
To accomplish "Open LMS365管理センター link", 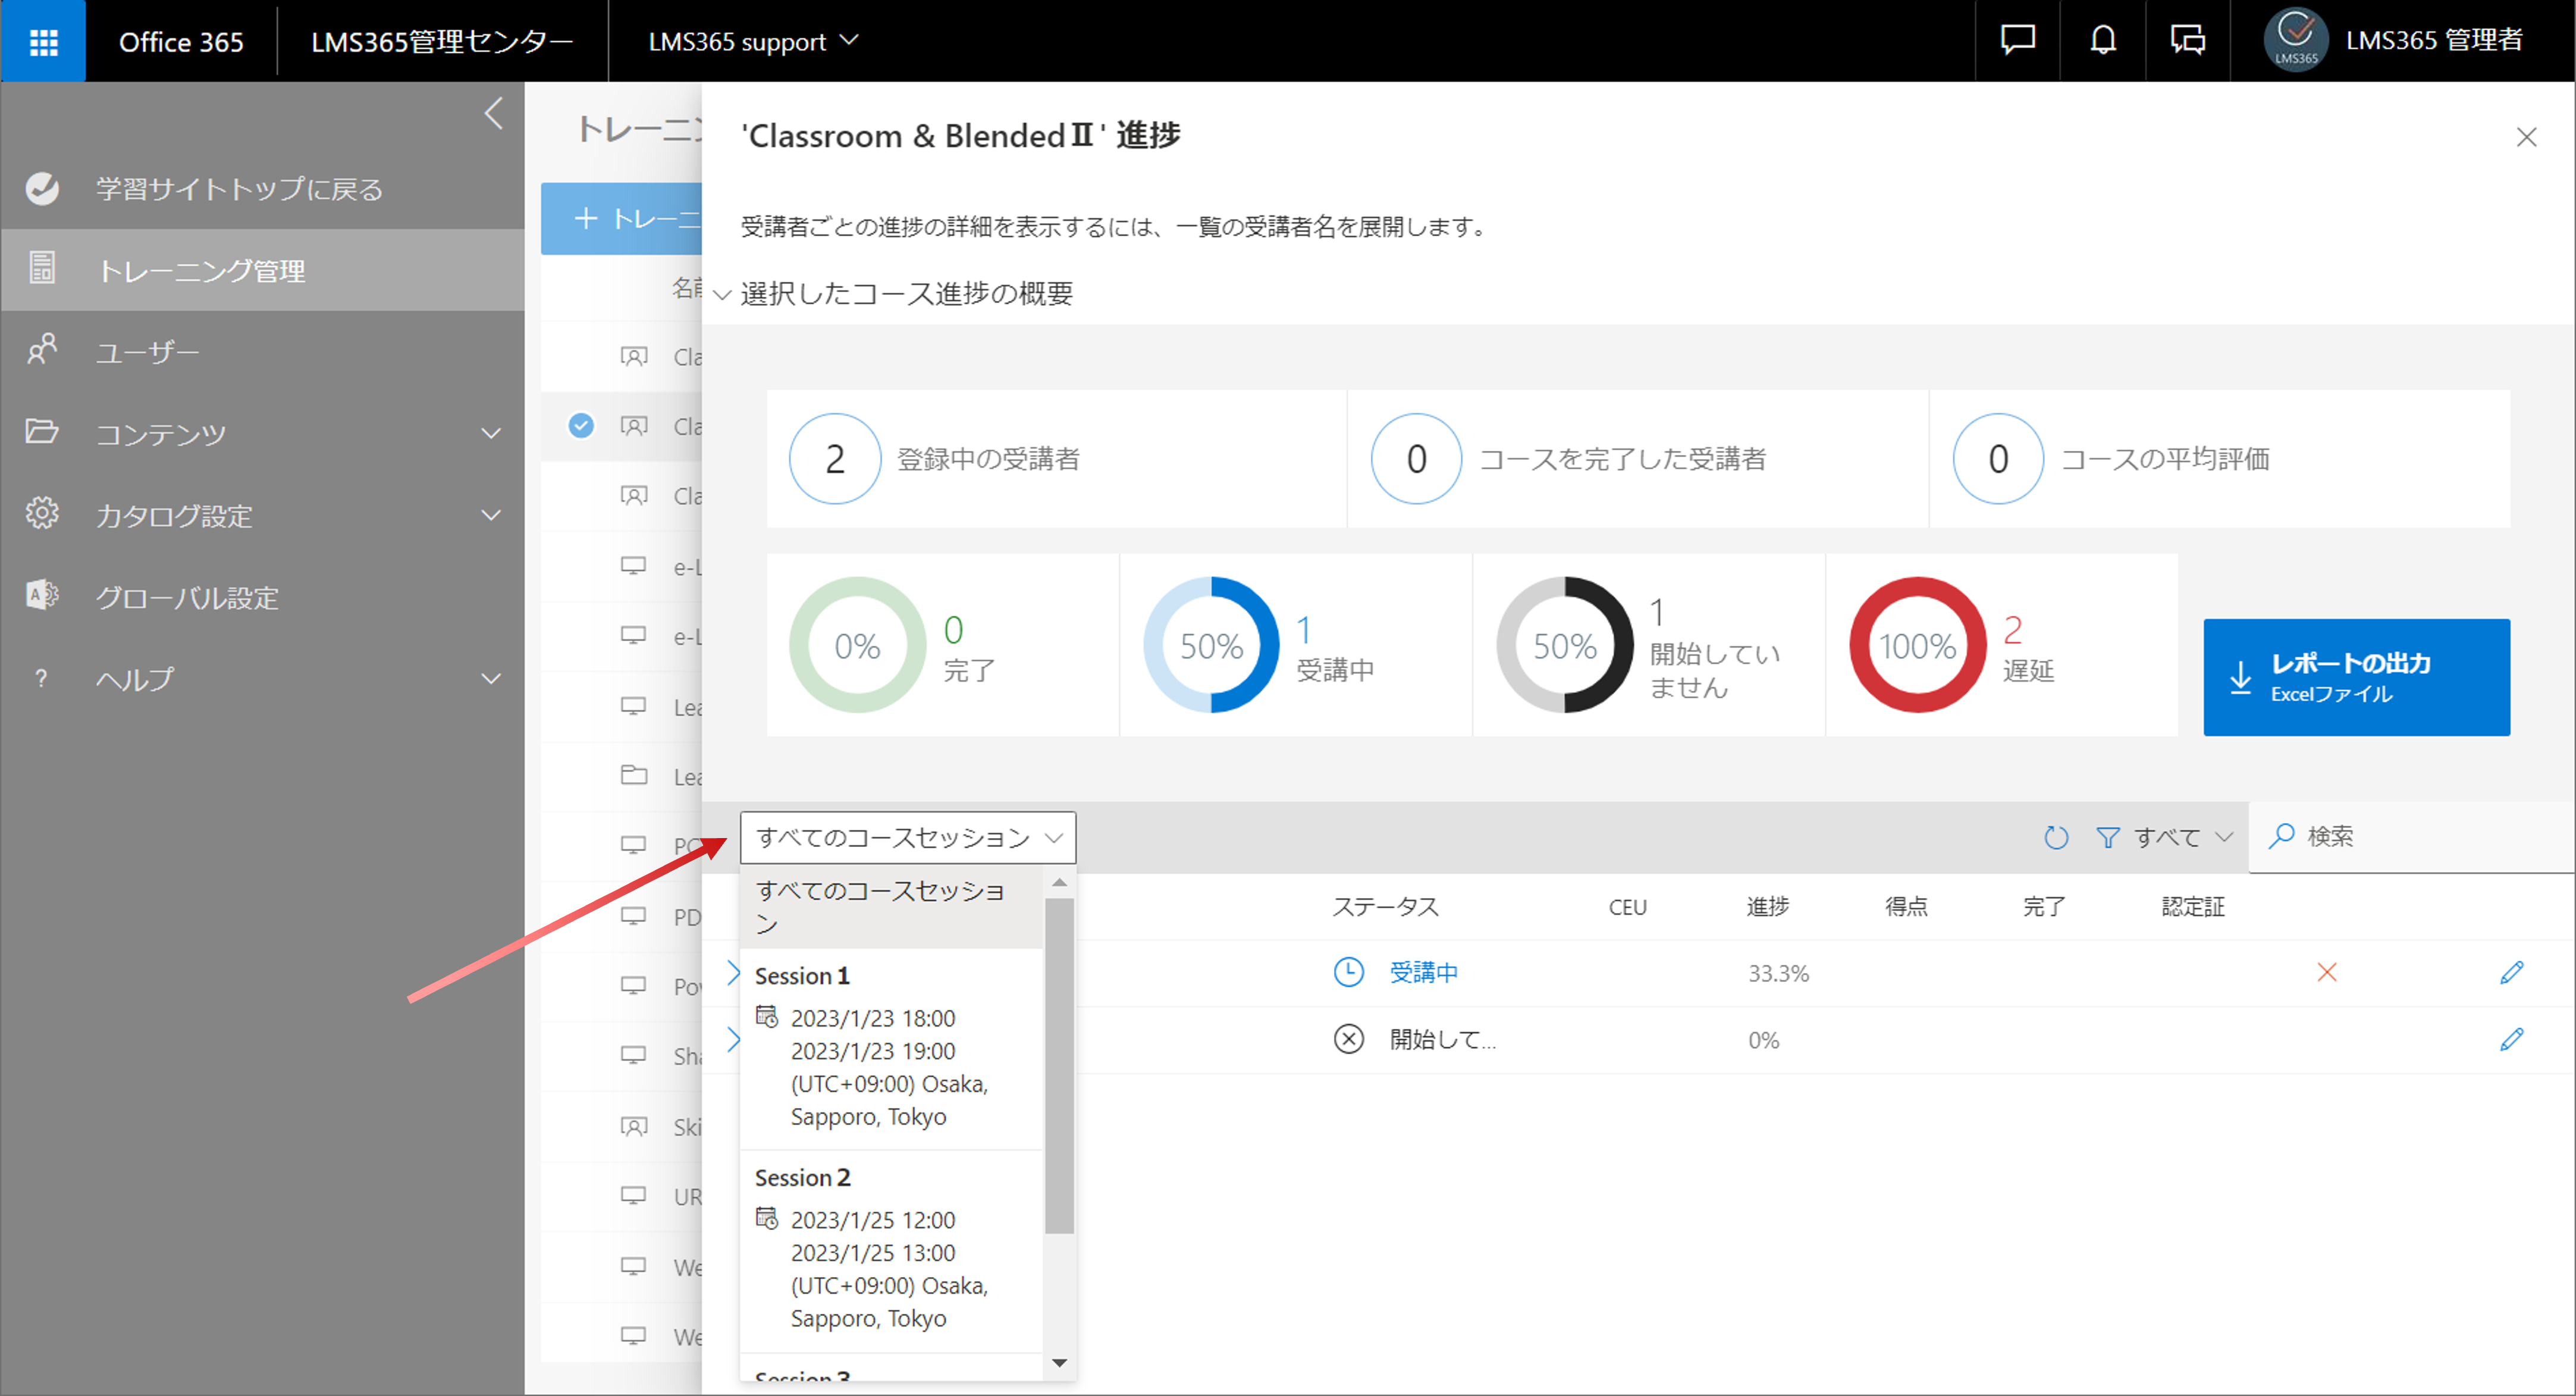I will [442, 41].
